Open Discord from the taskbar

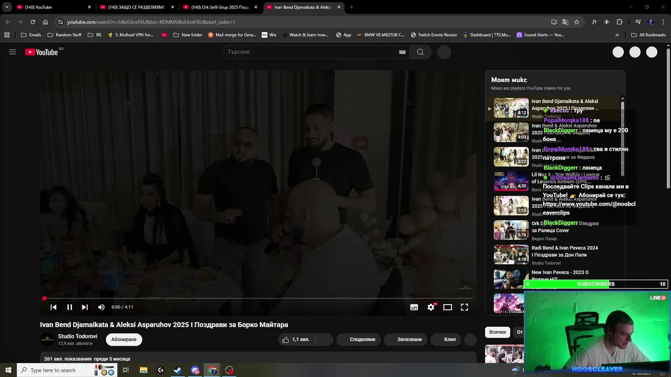(x=195, y=370)
